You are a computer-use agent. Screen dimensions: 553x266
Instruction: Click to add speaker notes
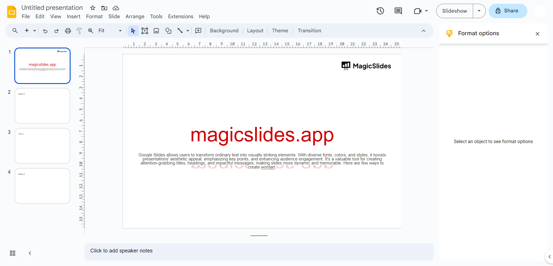pos(259,252)
